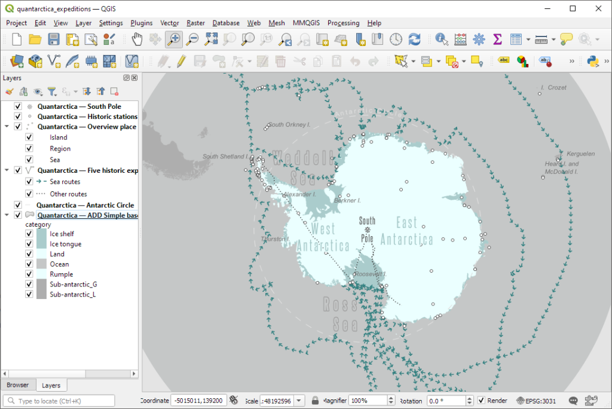
Task: Open the attribute table dropdown arrow
Action: [x=528, y=39]
